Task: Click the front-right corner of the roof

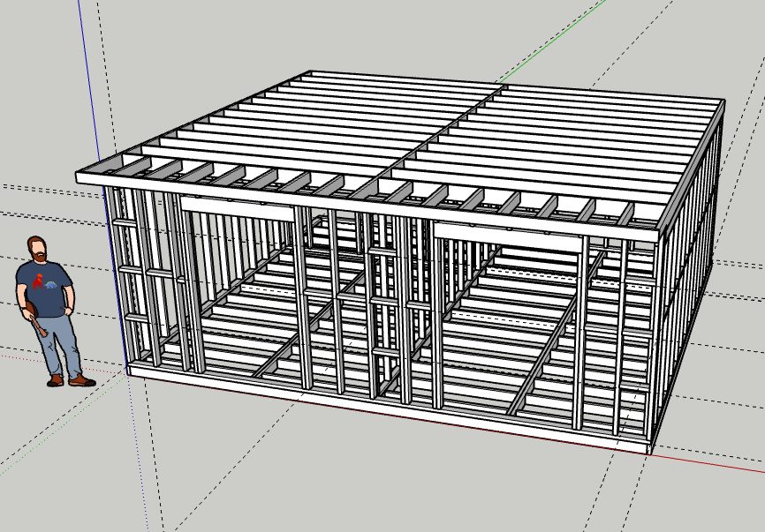Action: coord(658,236)
